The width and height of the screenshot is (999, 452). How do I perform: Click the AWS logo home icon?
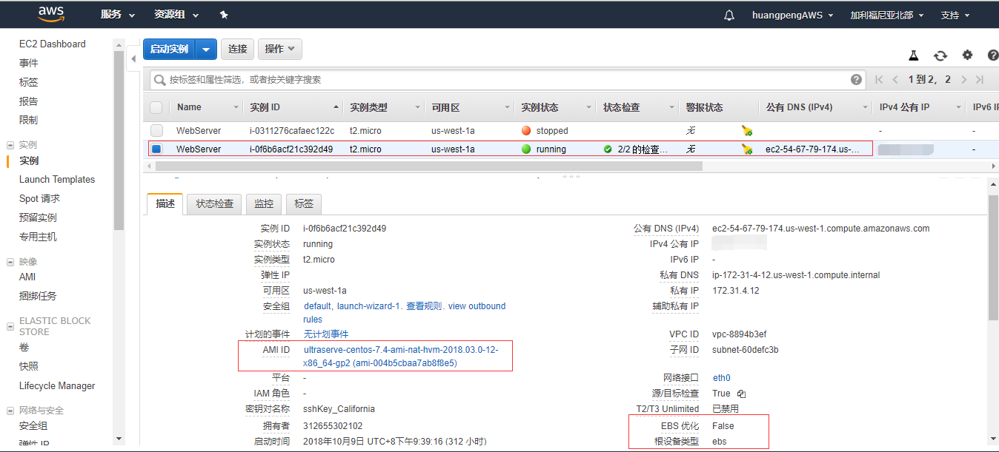point(50,15)
